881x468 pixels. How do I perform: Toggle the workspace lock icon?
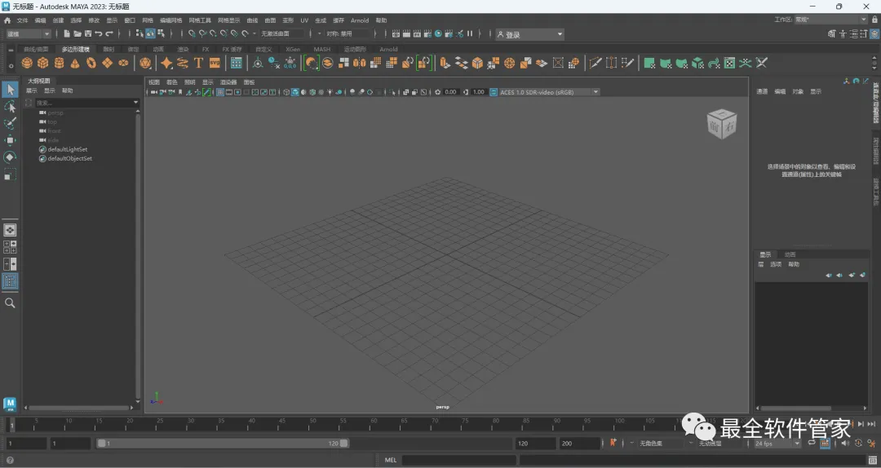[874, 20]
